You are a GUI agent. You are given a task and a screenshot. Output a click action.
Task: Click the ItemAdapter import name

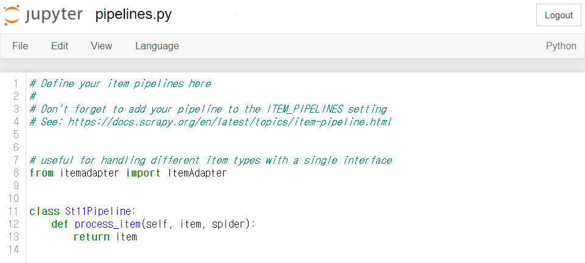[196, 173]
